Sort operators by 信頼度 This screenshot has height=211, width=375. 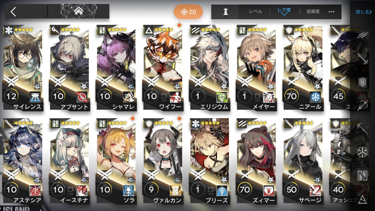click(313, 12)
